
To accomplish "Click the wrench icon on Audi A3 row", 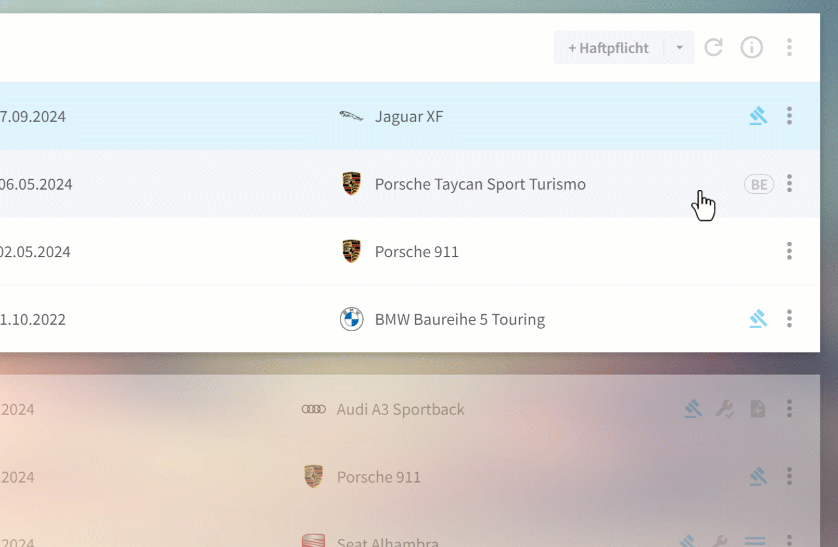I will pyautogui.click(x=725, y=409).
